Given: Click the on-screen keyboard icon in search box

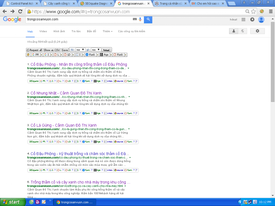Looking at the screenshot, I should point(135,19).
